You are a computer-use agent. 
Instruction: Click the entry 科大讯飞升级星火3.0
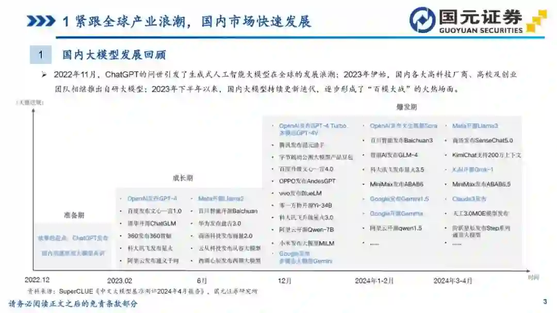(306, 218)
